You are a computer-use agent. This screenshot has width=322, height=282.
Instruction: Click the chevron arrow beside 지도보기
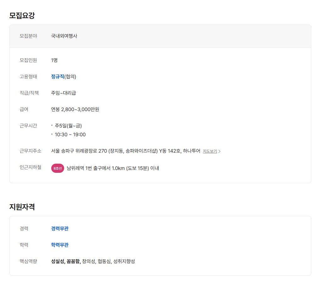click(219, 151)
